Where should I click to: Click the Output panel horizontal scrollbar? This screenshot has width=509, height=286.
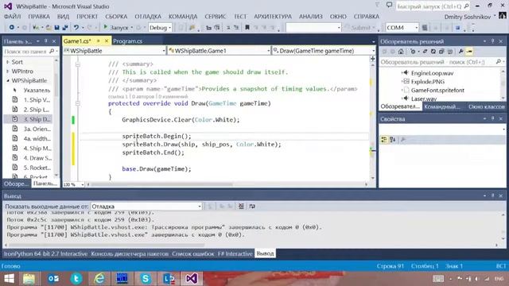coord(251,245)
